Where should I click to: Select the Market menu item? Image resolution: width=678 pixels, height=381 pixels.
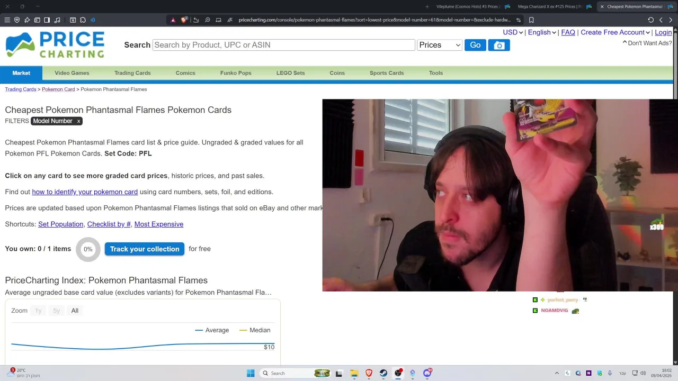pyautogui.click(x=21, y=73)
